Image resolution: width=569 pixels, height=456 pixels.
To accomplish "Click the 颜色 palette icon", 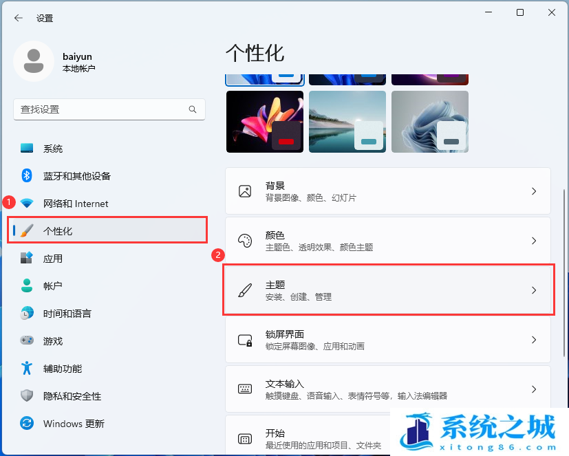I will pos(245,241).
